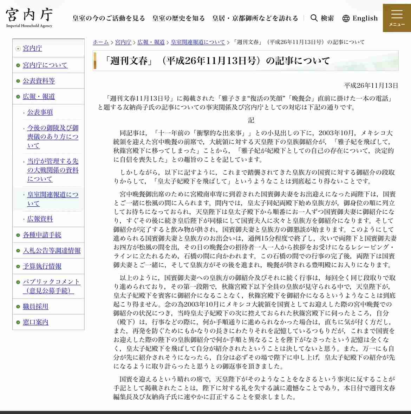This screenshot has height=414, width=411.
Task: Open sidebar 宮内庁 top link
Action: point(32,48)
